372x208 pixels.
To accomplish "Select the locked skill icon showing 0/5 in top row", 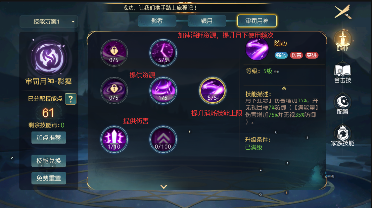I will [114, 53].
